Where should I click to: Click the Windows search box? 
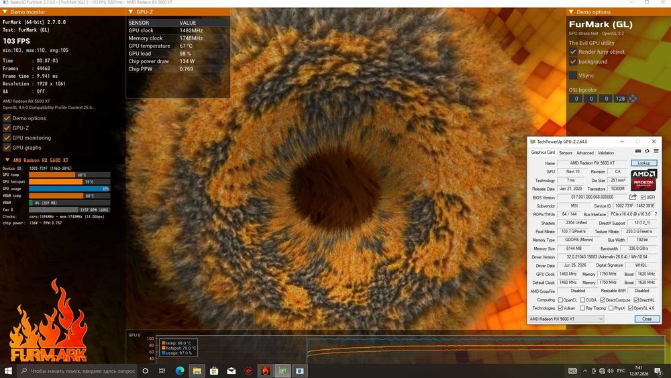click(77, 371)
